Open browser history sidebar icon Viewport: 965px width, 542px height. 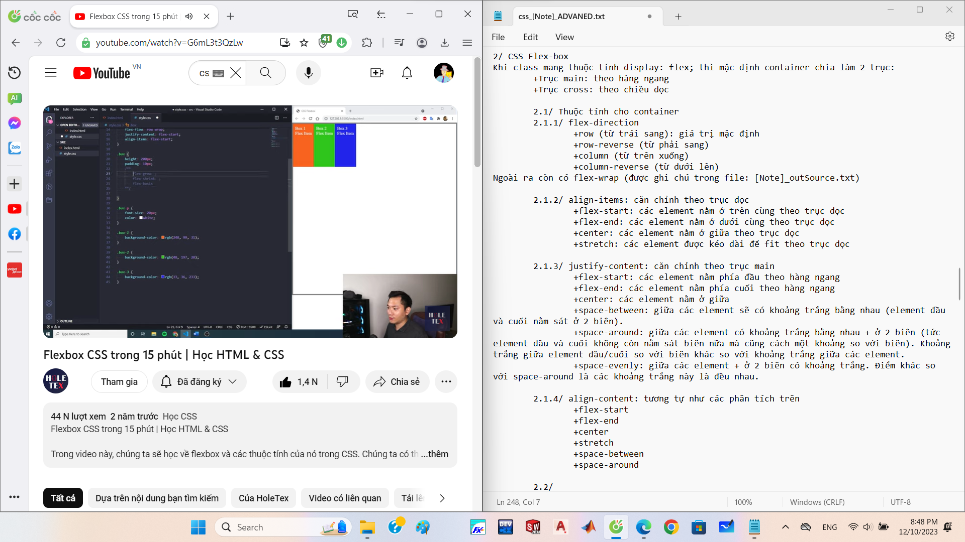pyautogui.click(x=15, y=73)
